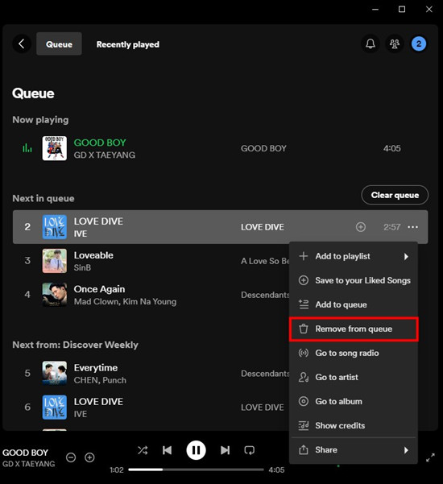The width and height of the screenshot is (443, 484).
Task: Click the Mad Clown artist link
Action: pyautogui.click(x=96, y=301)
